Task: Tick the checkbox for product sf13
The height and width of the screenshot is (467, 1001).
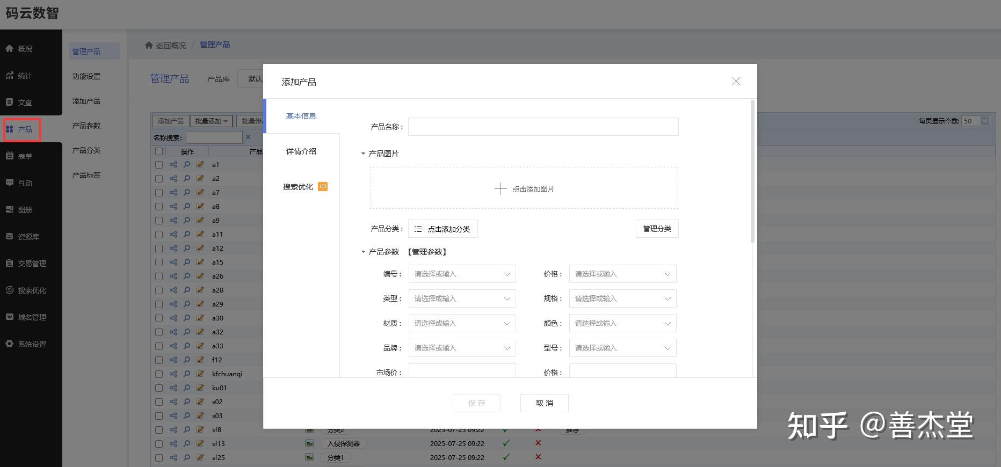Action: 159,444
